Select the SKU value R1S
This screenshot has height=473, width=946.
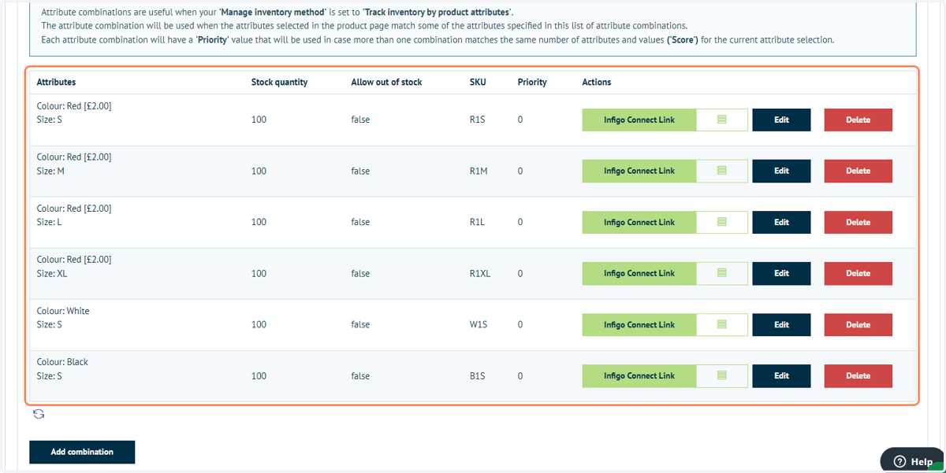pyautogui.click(x=477, y=120)
